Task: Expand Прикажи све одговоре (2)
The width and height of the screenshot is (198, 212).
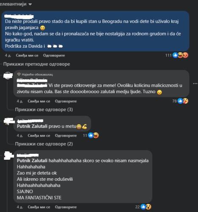Action: pyautogui.click(x=44, y=144)
